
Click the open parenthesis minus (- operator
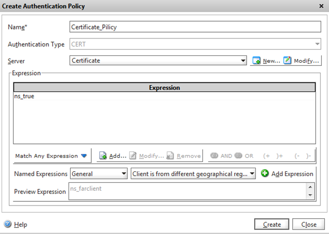[297, 156]
